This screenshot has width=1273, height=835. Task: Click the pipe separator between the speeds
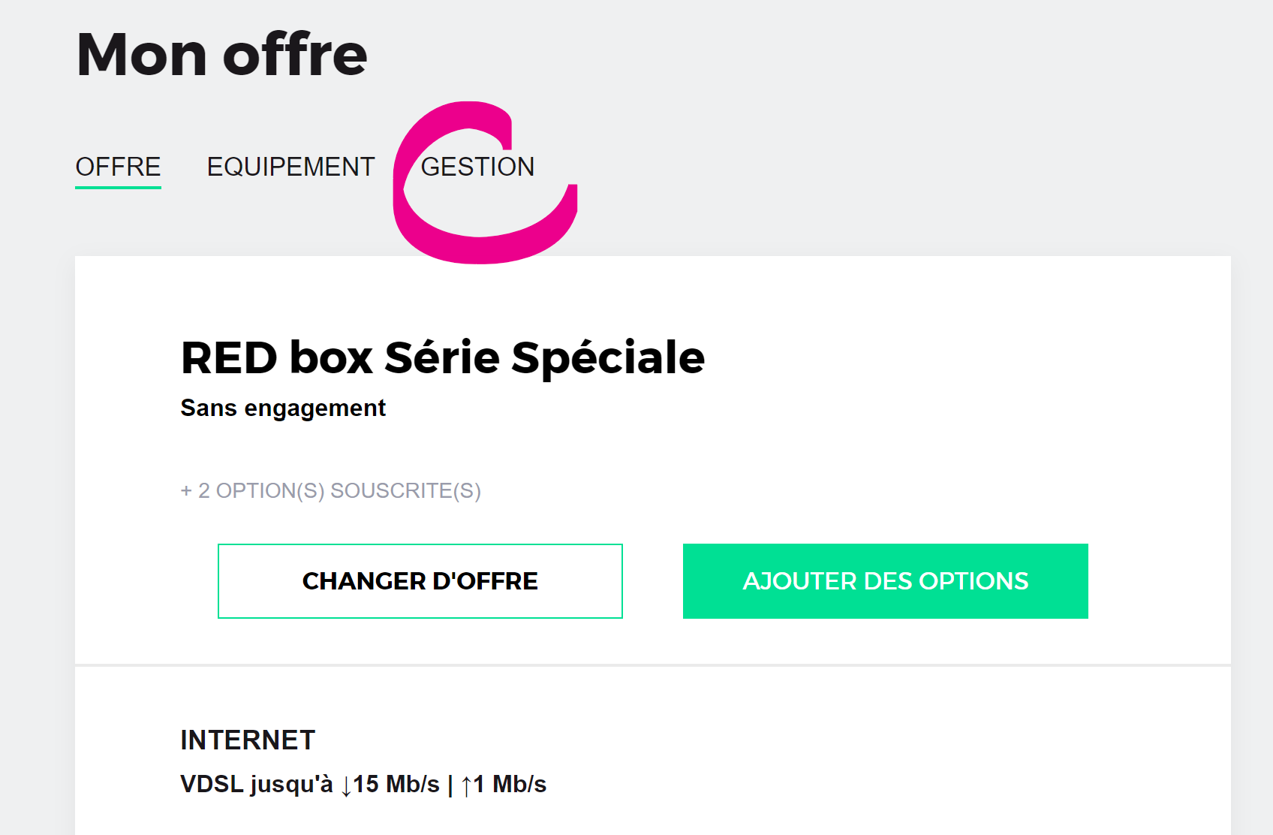[x=450, y=785]
